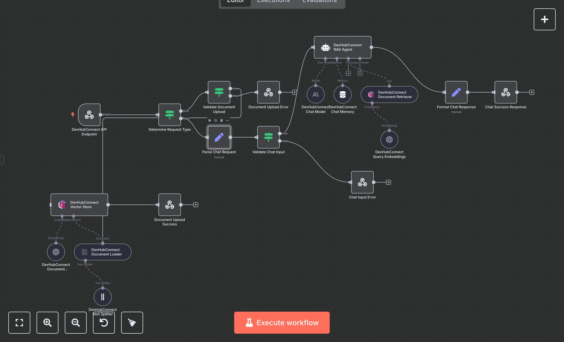Delete Parse Chat Request using the trash icon
This screenshot has width=564, height=342.
[221, 120]
